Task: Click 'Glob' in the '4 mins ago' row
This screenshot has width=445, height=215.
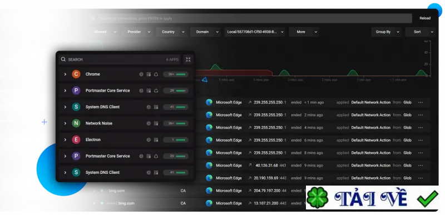Action: coord(407,127)
